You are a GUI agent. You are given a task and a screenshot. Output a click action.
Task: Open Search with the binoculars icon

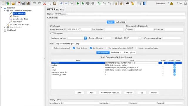127,3
